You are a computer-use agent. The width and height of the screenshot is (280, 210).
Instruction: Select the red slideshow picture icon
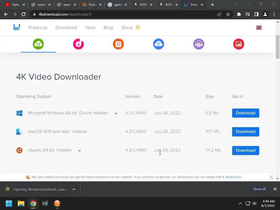(238, 44)
